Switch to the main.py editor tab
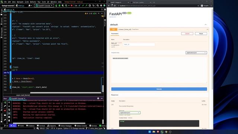The width and height of the screenshot is (238, 134). point(9,10)
